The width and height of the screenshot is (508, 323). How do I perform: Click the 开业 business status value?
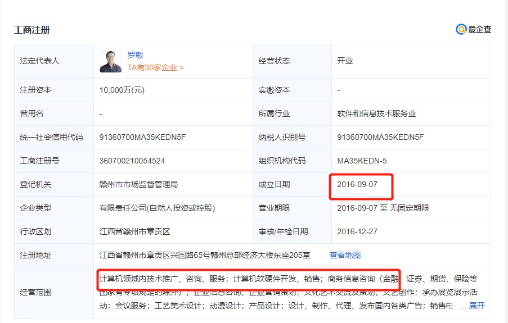pyautogui.click(x=345, y=61)
